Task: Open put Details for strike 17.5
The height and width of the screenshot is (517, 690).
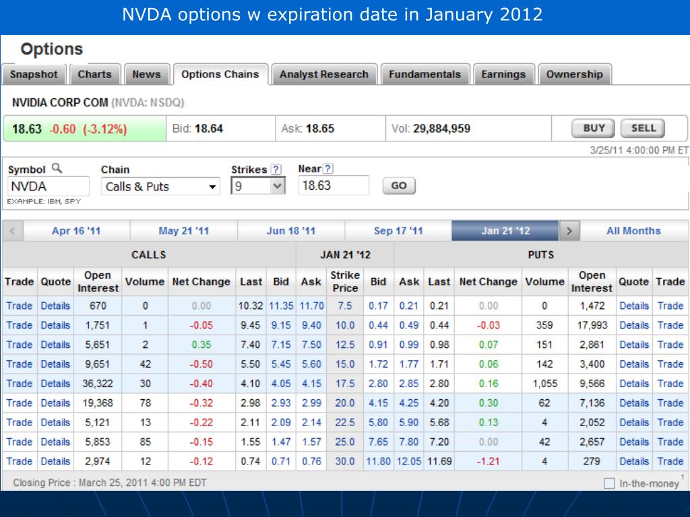Action: (x=634, y=383)
